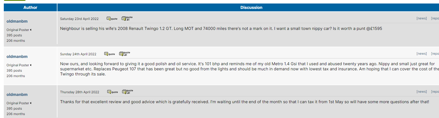
Task: Open oldmanbm profile from the first post
Action: click(17, 21)
